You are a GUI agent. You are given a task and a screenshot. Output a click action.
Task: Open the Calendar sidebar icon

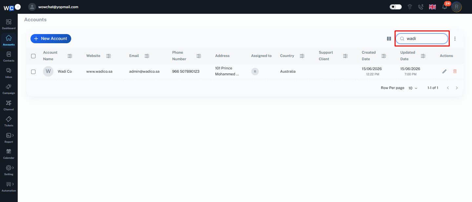point(9,152)
